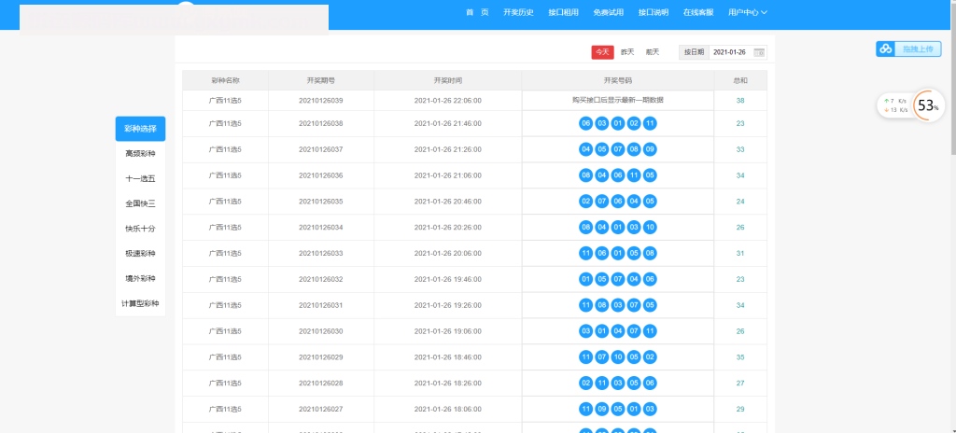Click the date input showing 2021-01-26
This screenshot has height=433, width=956.
click(729, 52)
